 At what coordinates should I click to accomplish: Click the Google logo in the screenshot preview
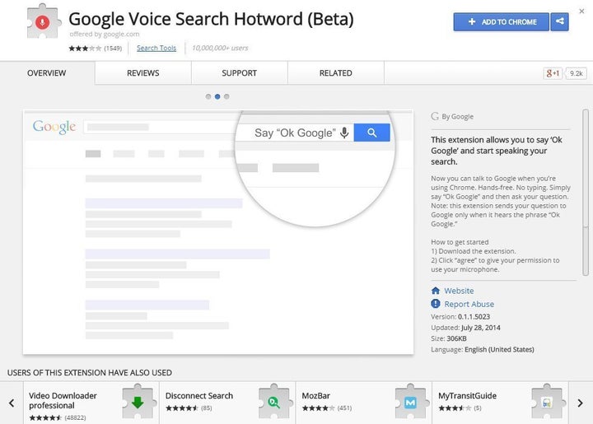coord(54,127)
